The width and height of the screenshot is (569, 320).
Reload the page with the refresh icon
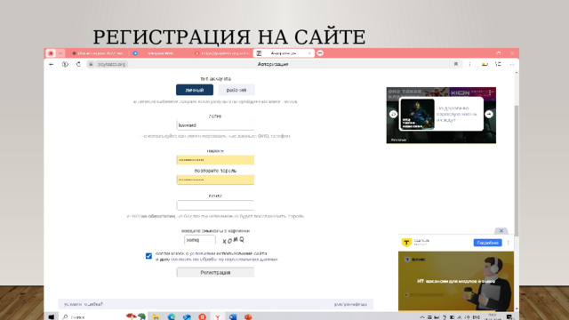[78, 64]
